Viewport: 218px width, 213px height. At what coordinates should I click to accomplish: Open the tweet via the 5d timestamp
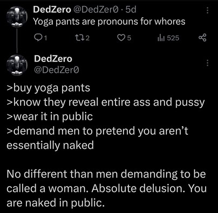[131, 10]
